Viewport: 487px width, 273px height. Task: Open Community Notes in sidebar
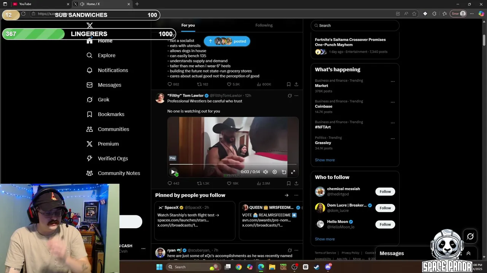113,173
